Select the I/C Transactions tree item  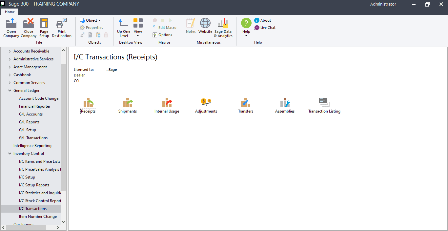[33, 209]
